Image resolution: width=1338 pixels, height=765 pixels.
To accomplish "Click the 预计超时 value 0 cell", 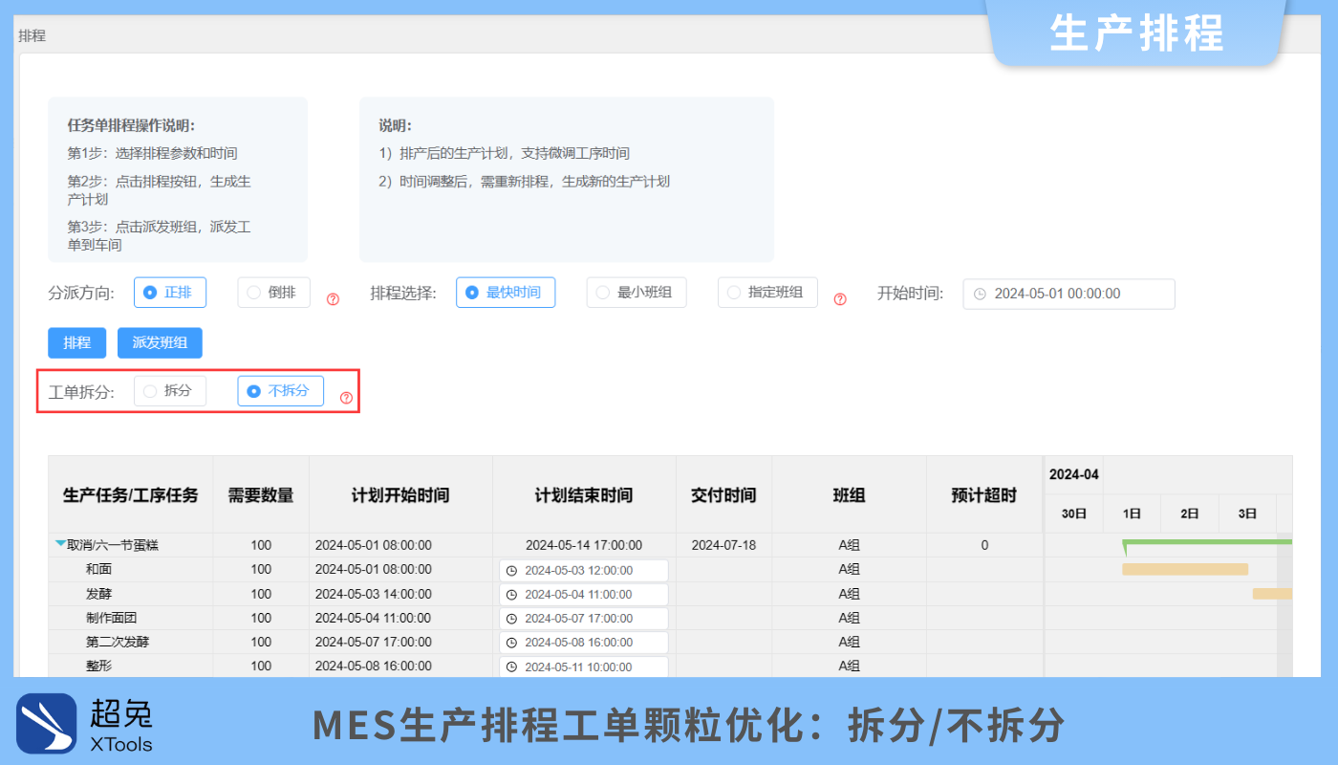I will tap(984, 545).
